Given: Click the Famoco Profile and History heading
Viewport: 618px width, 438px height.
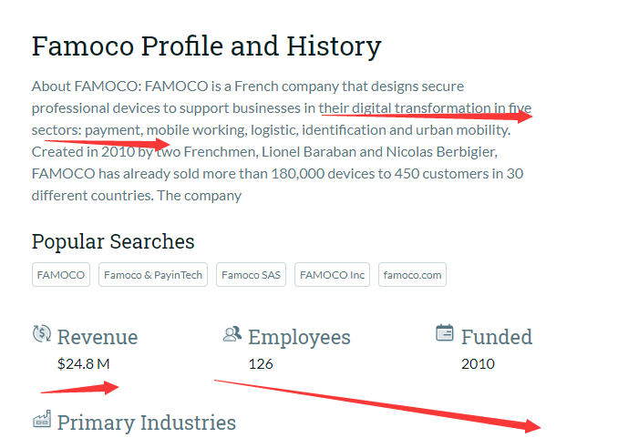Looking at the screenshot, I should [207, 46].
